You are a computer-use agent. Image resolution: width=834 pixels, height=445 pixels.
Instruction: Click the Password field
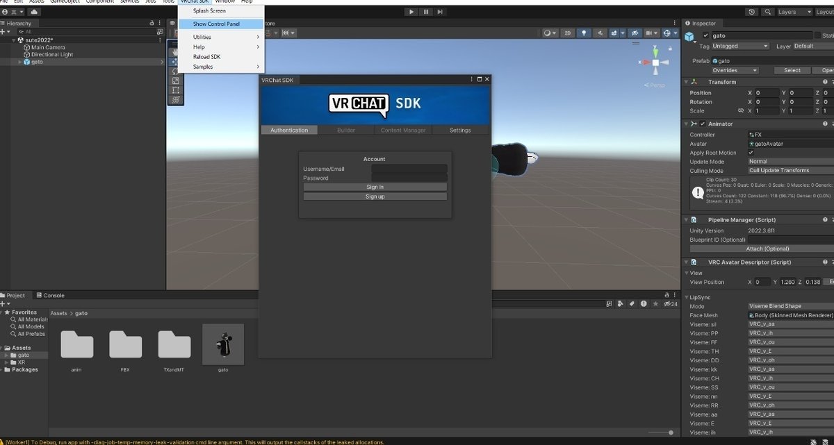[409, 178]
